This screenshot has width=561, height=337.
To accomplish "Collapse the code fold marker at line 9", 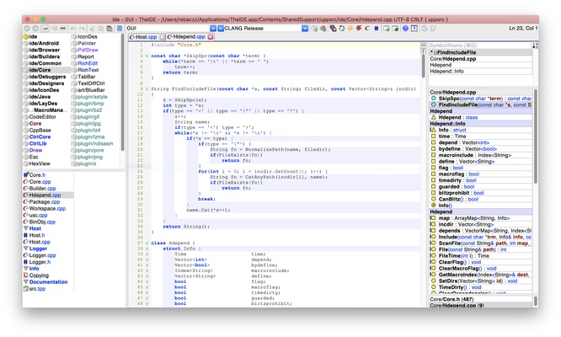I will click(x=147, y=88).
